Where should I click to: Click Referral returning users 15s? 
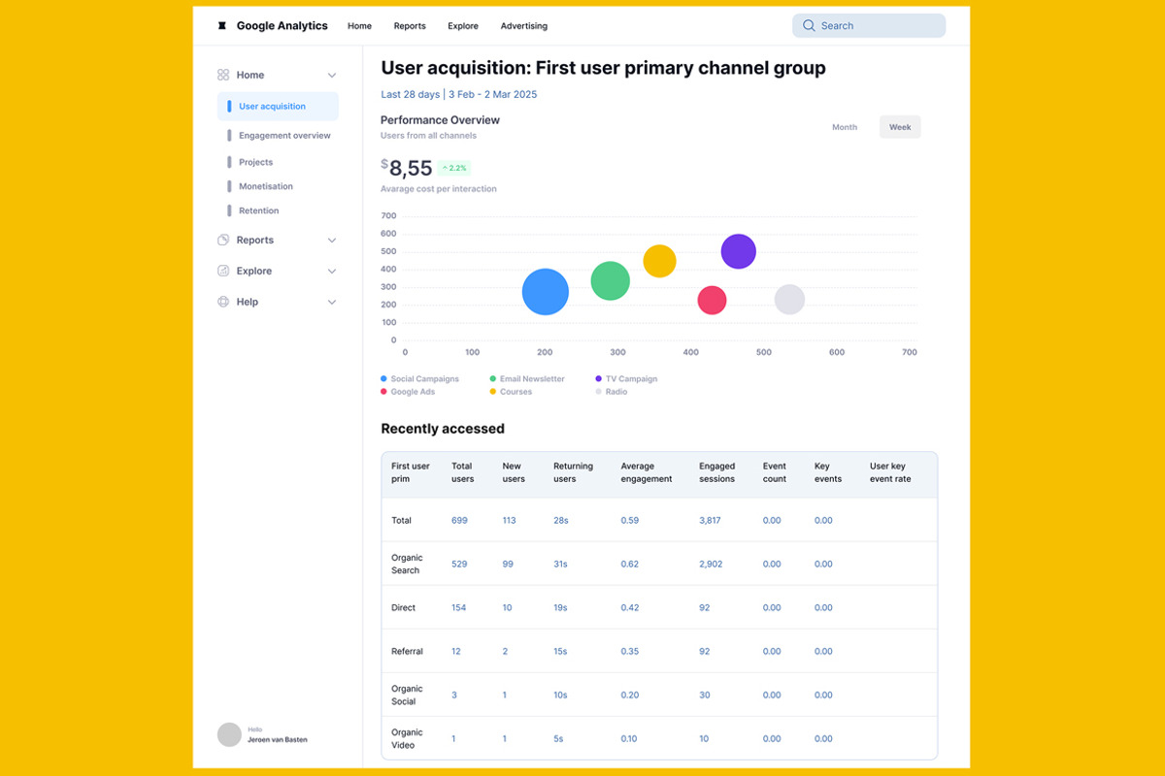(560, 652)
